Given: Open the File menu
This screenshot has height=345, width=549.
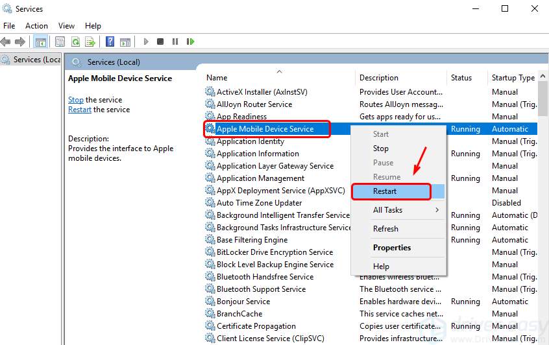Looking at the screenshot, I should pos(9,26).
